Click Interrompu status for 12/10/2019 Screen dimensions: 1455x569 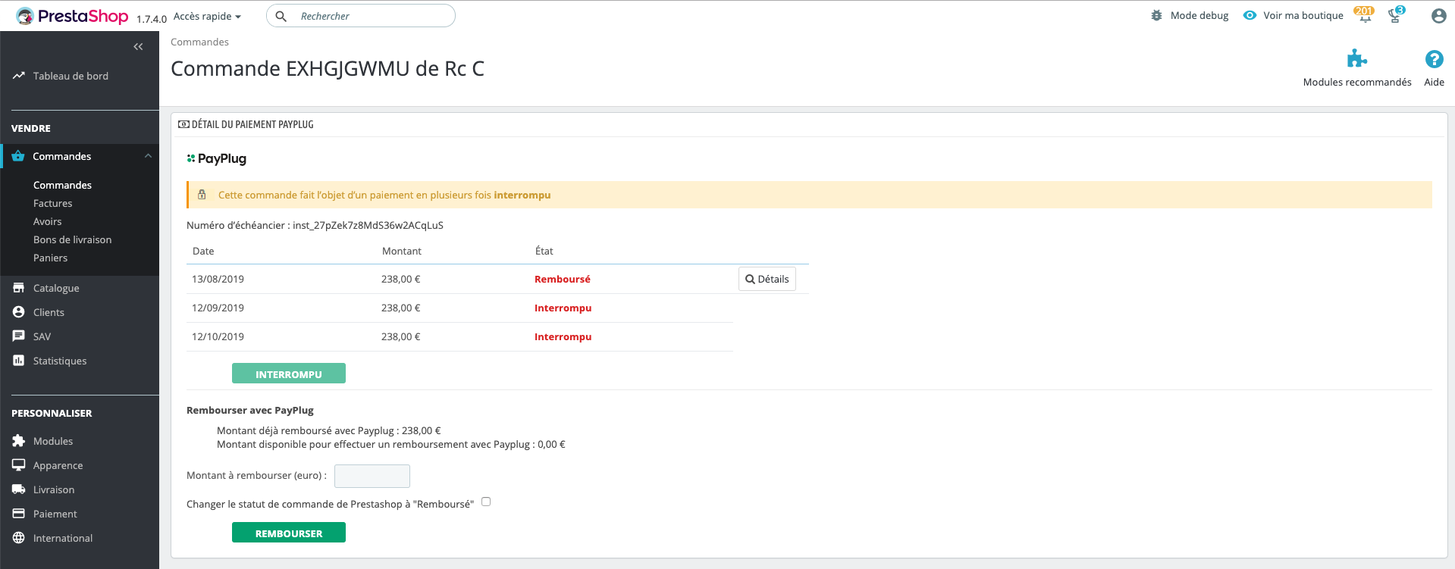563,336
